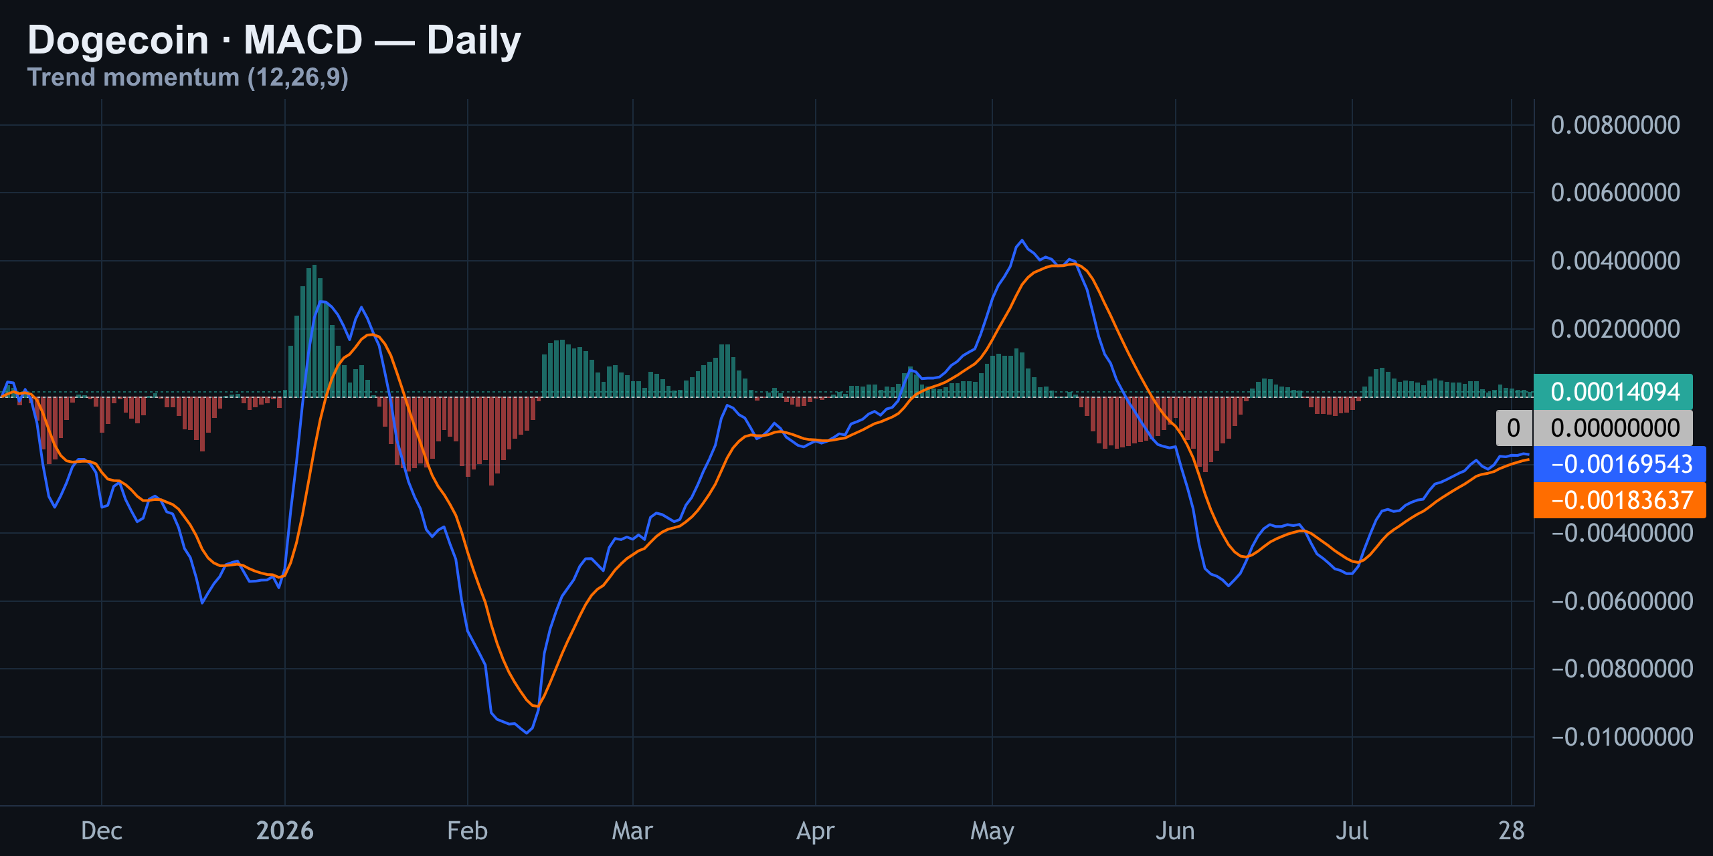The width and height of the screenshot is (1713, 856).
Task: Click the orange signal value label −0.00183637
Action: [x=1619, y=500]
